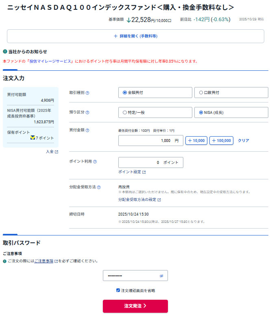Screen dimensions: 272x316
Task: Add 10,000 yen with +10,000 button
Action: tap(196, 141)
